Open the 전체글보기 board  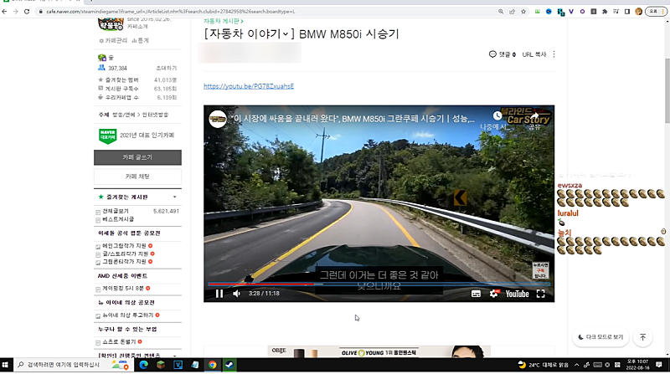point(116,212)
